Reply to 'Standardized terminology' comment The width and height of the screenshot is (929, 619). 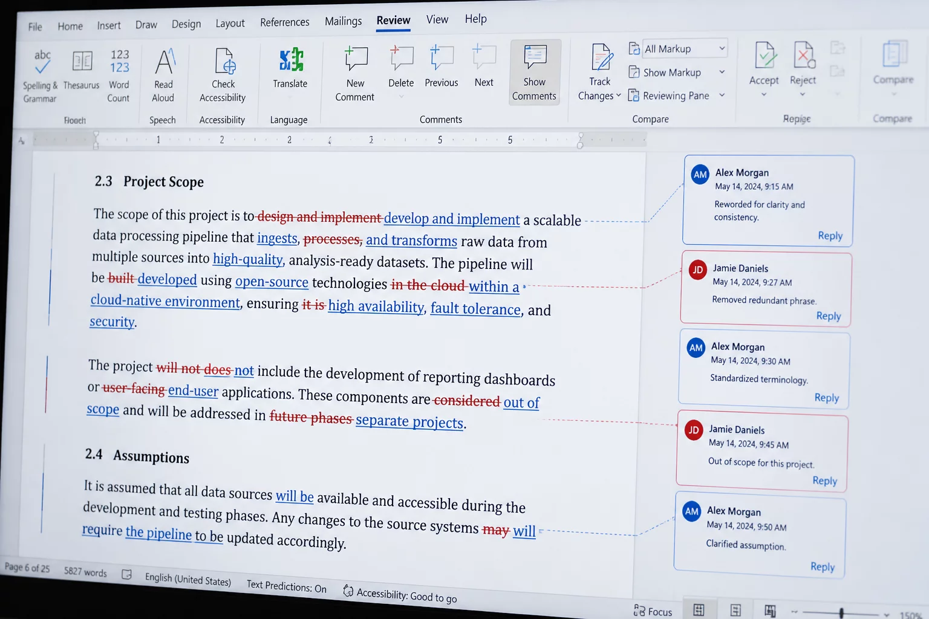pos(827,398)
